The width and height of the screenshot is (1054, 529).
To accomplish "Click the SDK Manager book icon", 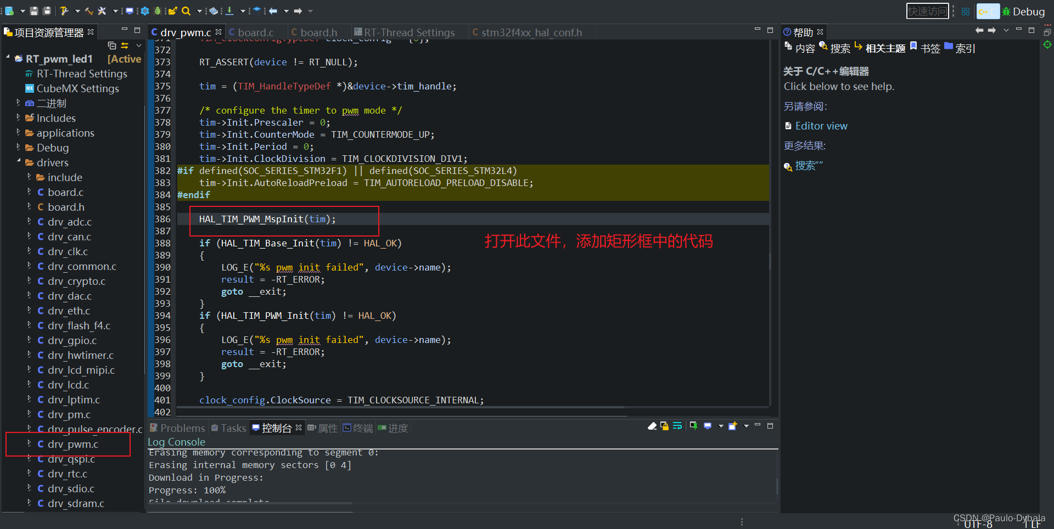I will pos(213,11).
